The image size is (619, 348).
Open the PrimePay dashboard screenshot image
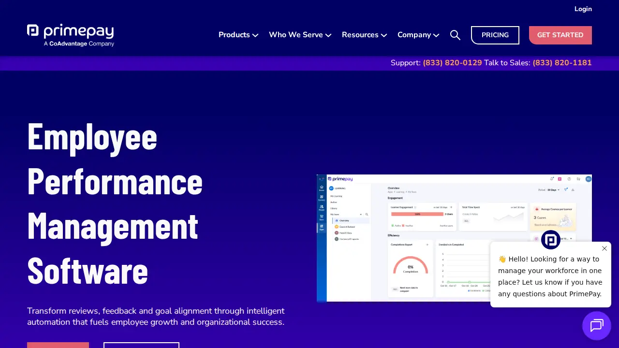click(454, 238)
